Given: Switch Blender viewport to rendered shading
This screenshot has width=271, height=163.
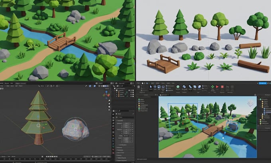Looking at the screenshot, I should [108, 86].
